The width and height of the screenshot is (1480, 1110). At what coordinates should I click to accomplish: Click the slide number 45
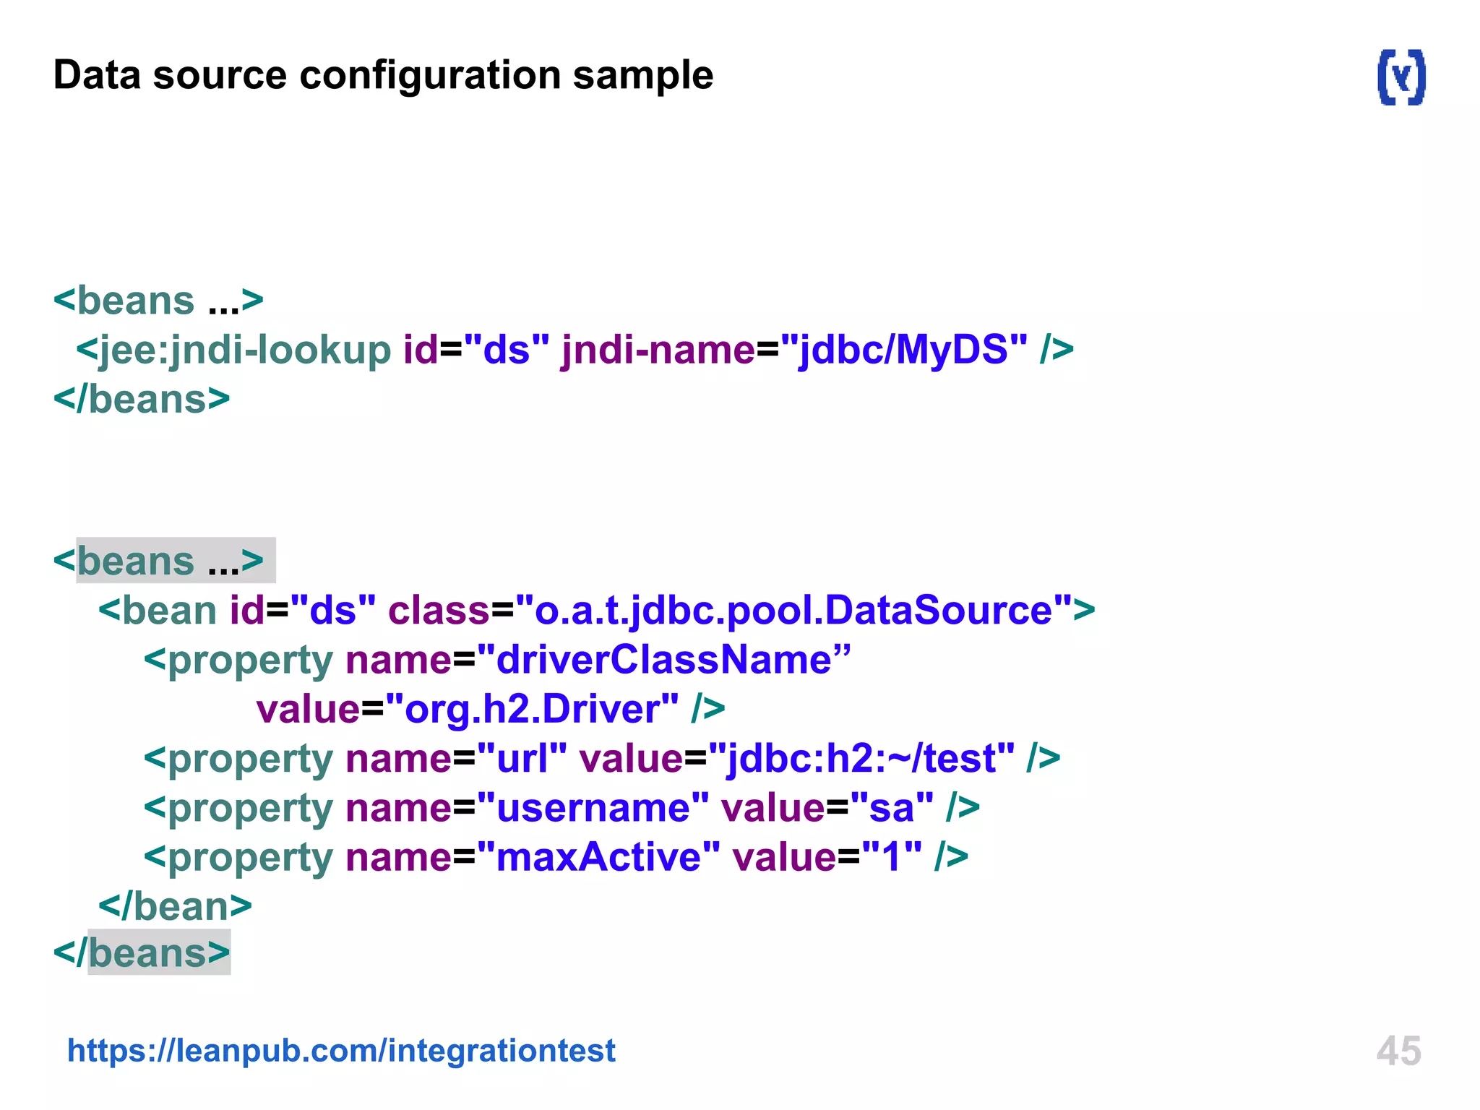1398,1051
